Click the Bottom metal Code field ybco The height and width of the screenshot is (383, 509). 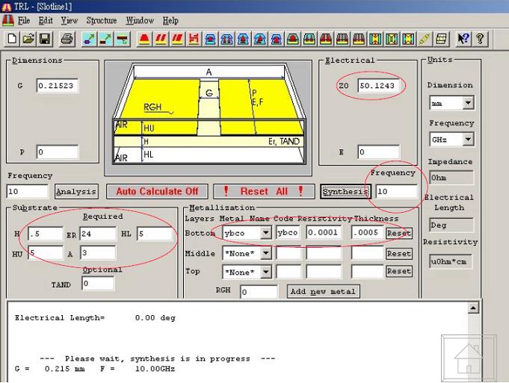click(x=288, y=233)
